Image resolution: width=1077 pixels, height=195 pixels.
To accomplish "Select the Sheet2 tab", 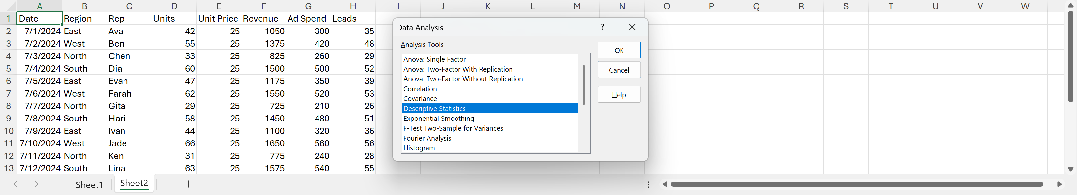I will click(134, 183).
